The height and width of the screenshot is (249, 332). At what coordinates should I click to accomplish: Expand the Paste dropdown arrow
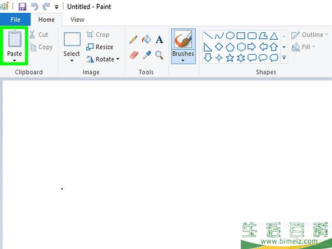point(15,61)
